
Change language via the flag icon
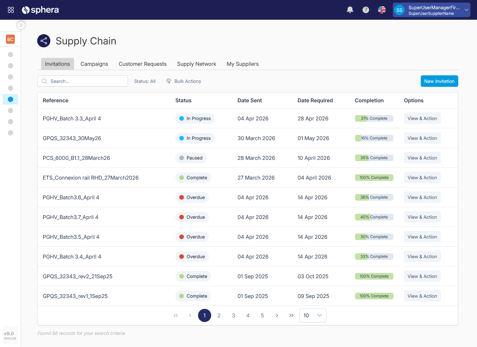[382, 10]
